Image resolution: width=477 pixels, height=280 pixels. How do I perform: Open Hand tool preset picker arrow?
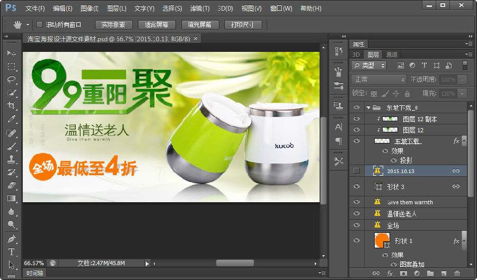[28, 24]
